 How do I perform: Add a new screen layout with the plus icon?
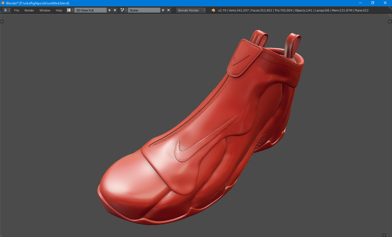coord(109,10)
